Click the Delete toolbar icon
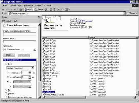139x103 pixels. [x=58, y=9]
